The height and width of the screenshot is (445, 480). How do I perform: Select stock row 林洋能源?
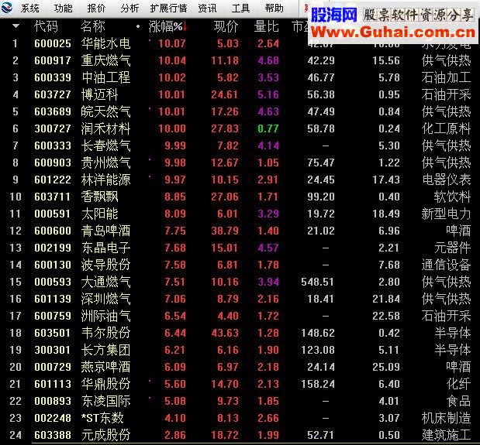click(240, 180)
